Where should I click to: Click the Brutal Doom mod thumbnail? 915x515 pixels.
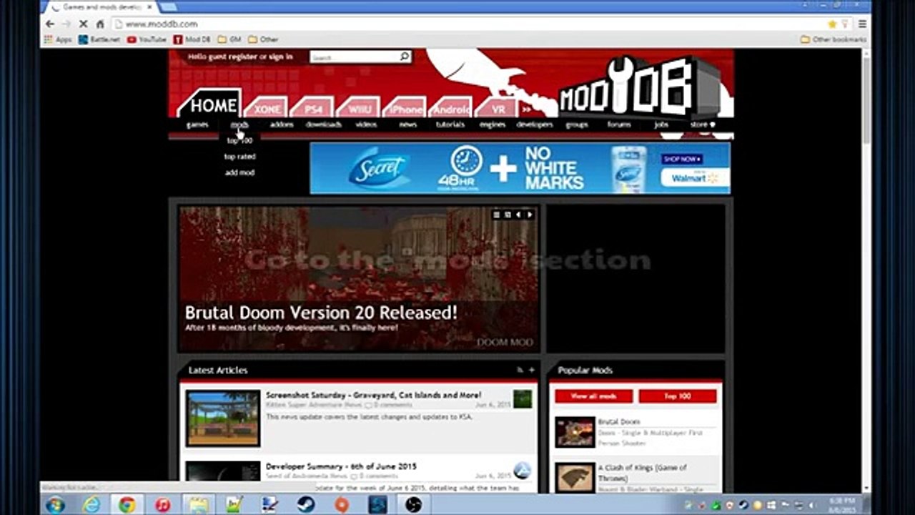[x=575, y=432]
